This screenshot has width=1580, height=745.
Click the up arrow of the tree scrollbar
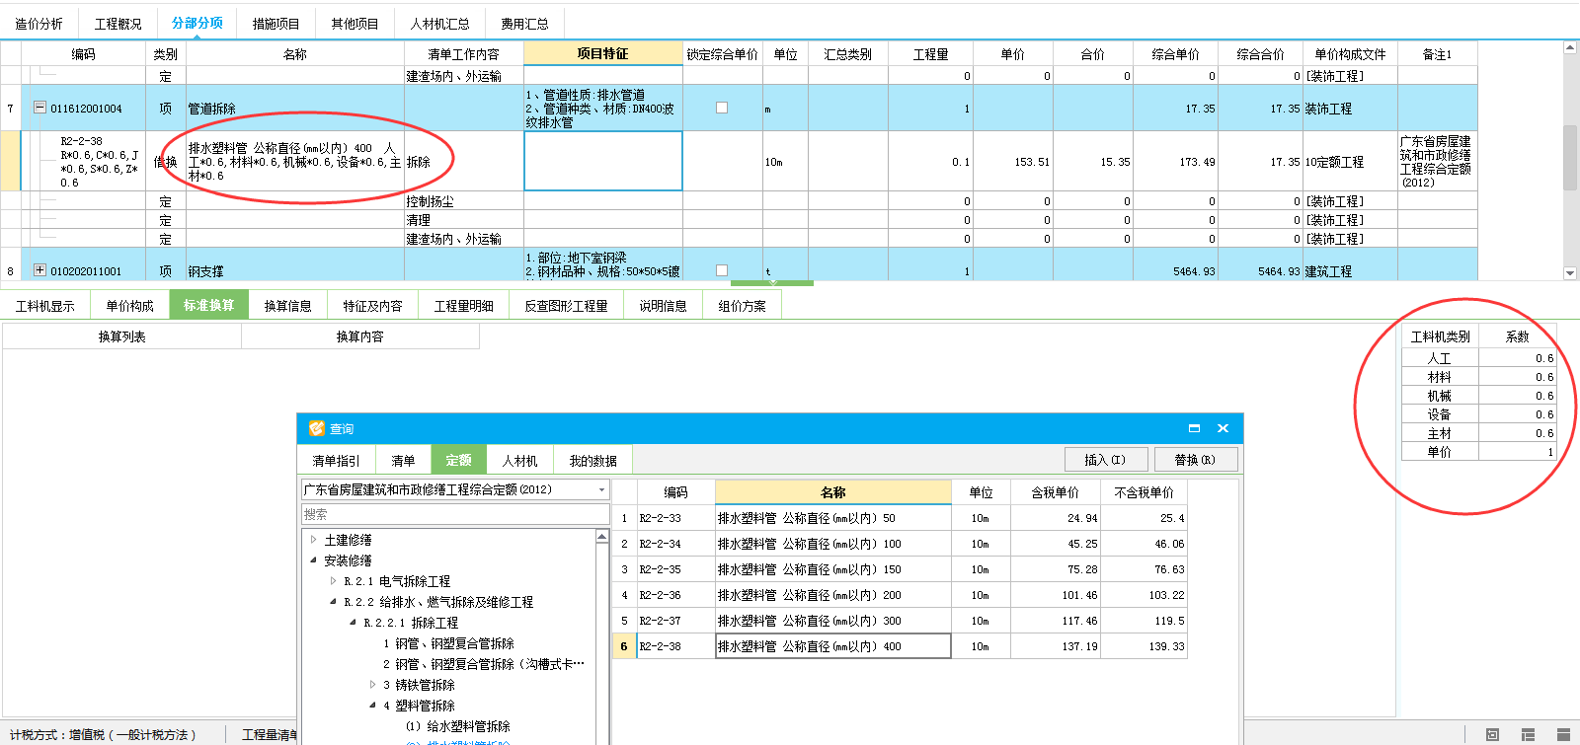[602, 537]
